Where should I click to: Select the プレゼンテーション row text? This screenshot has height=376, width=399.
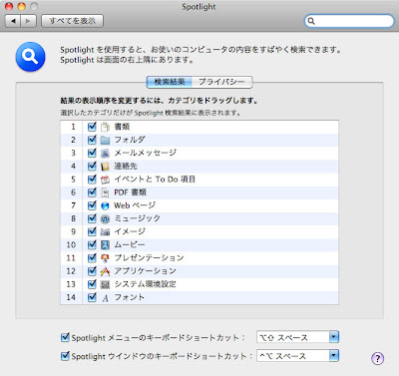[x=149, y=258]
